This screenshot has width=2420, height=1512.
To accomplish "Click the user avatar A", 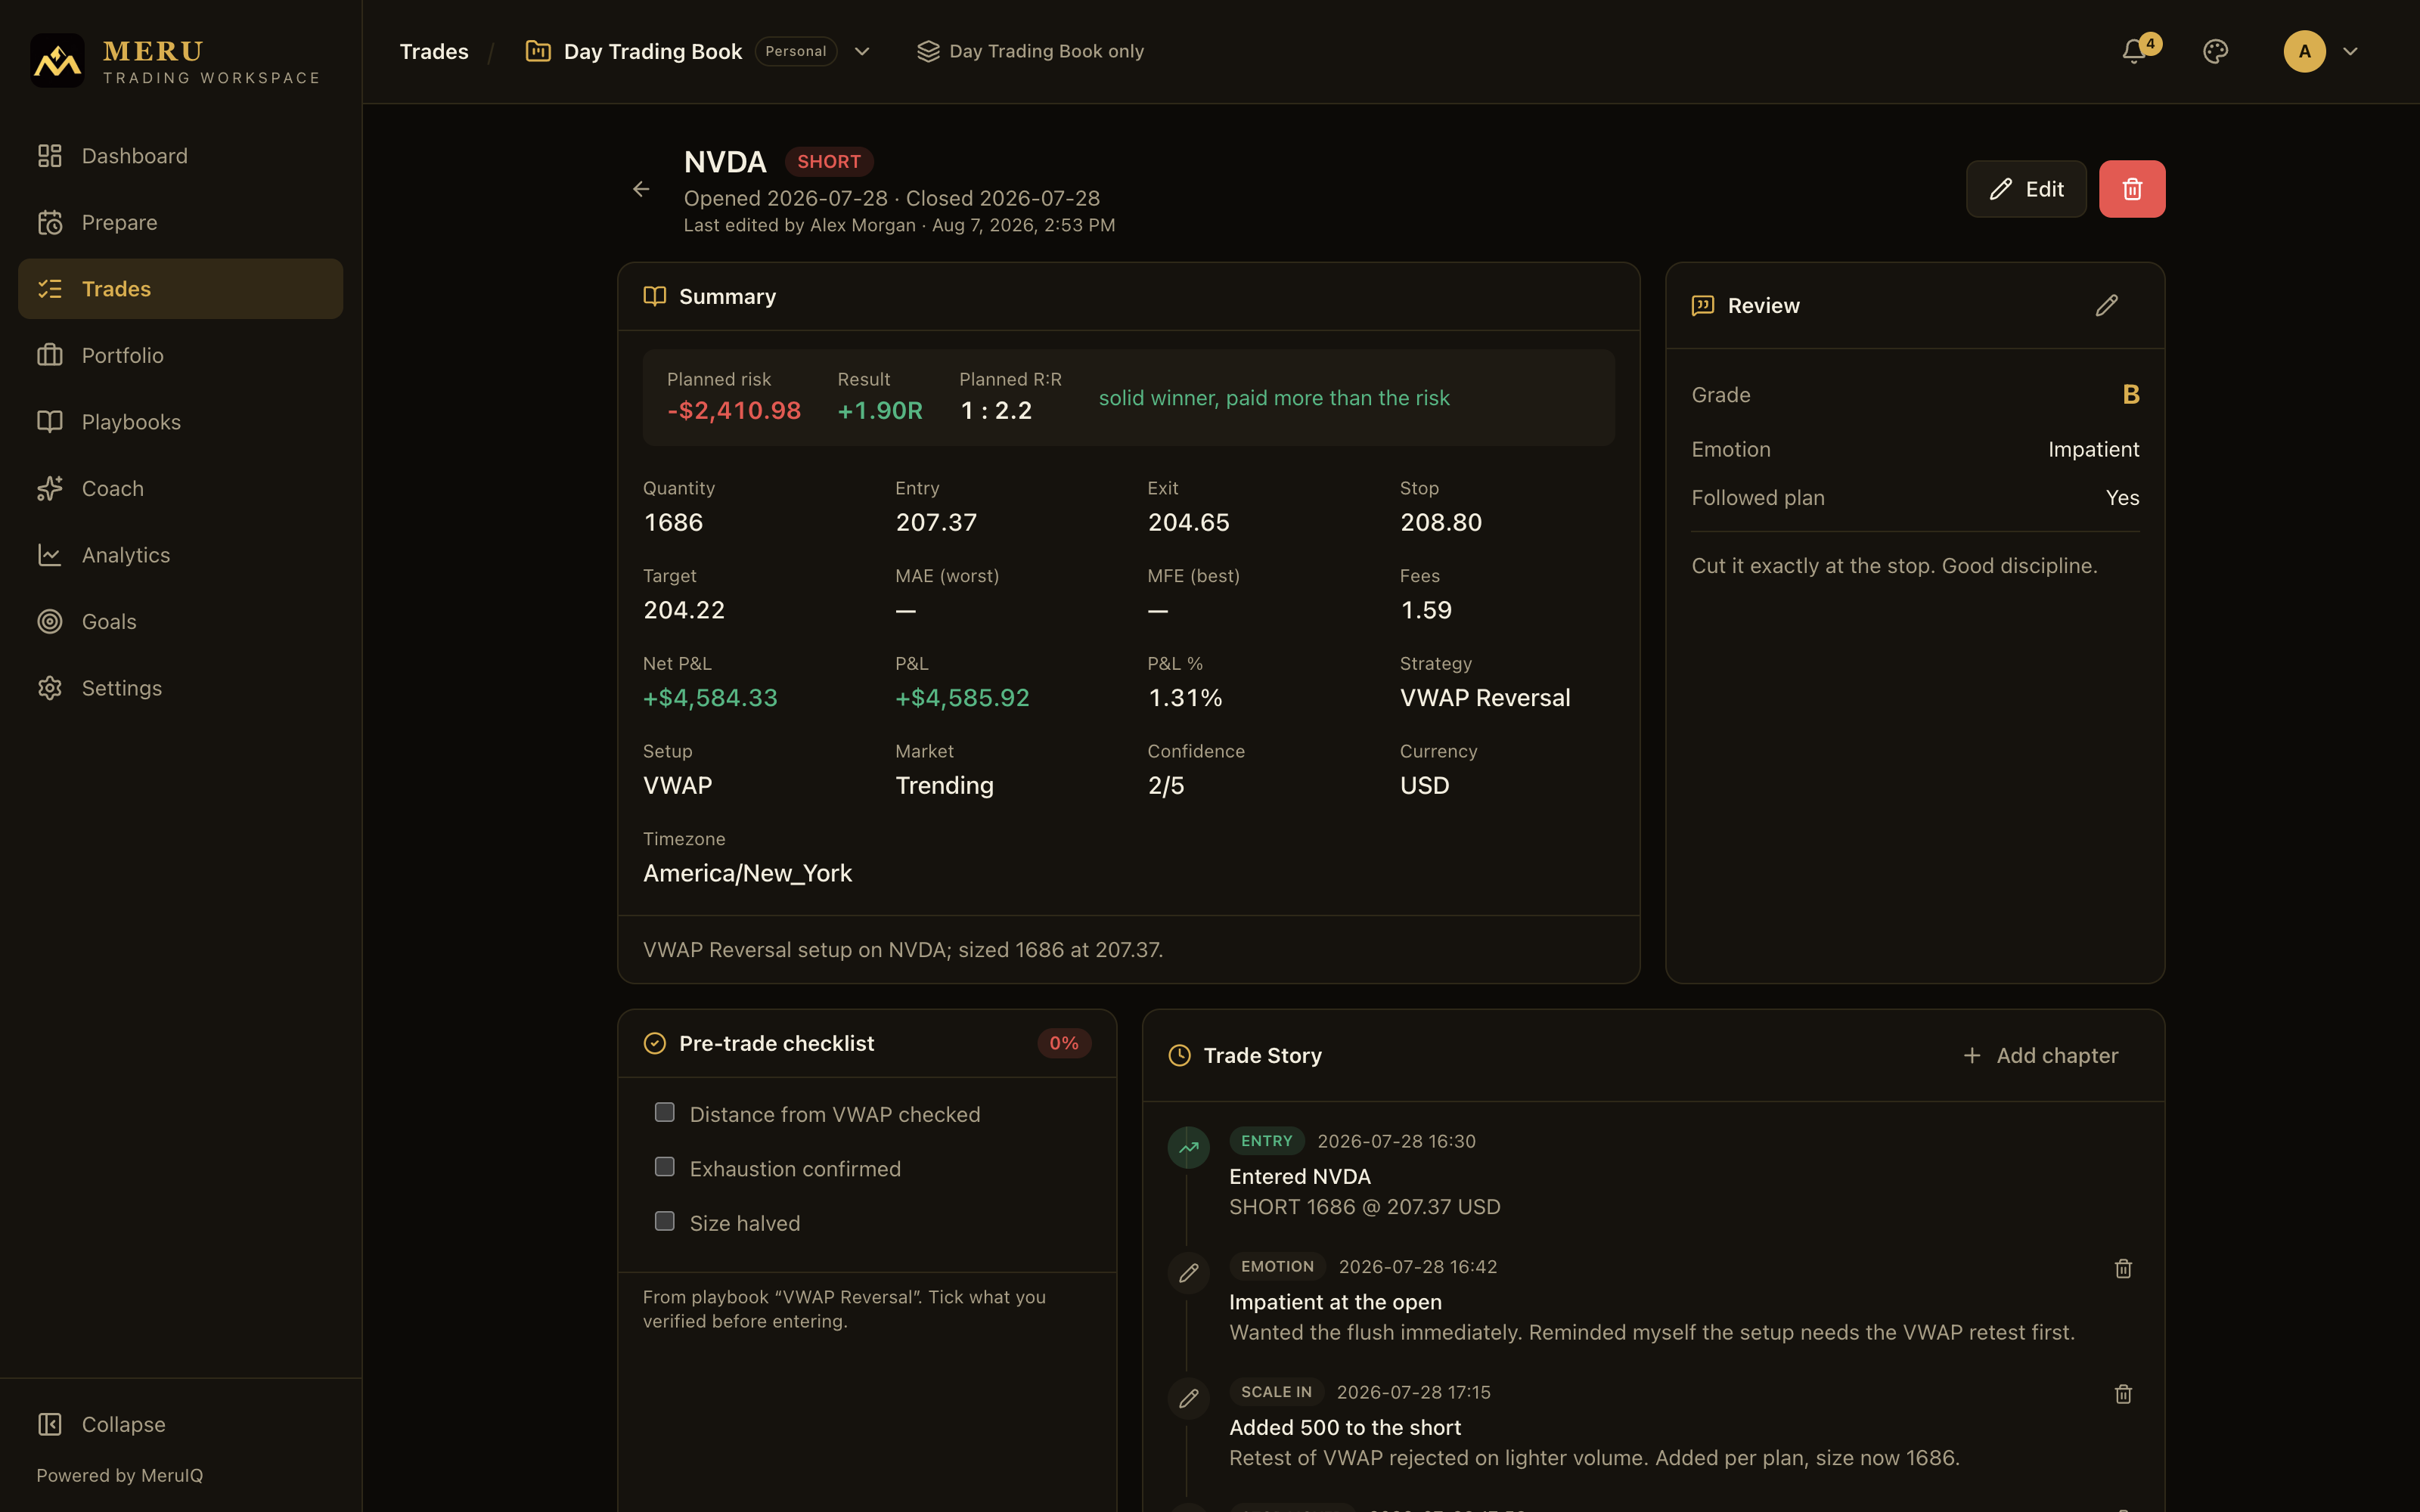I will [x=2304, y=51].
